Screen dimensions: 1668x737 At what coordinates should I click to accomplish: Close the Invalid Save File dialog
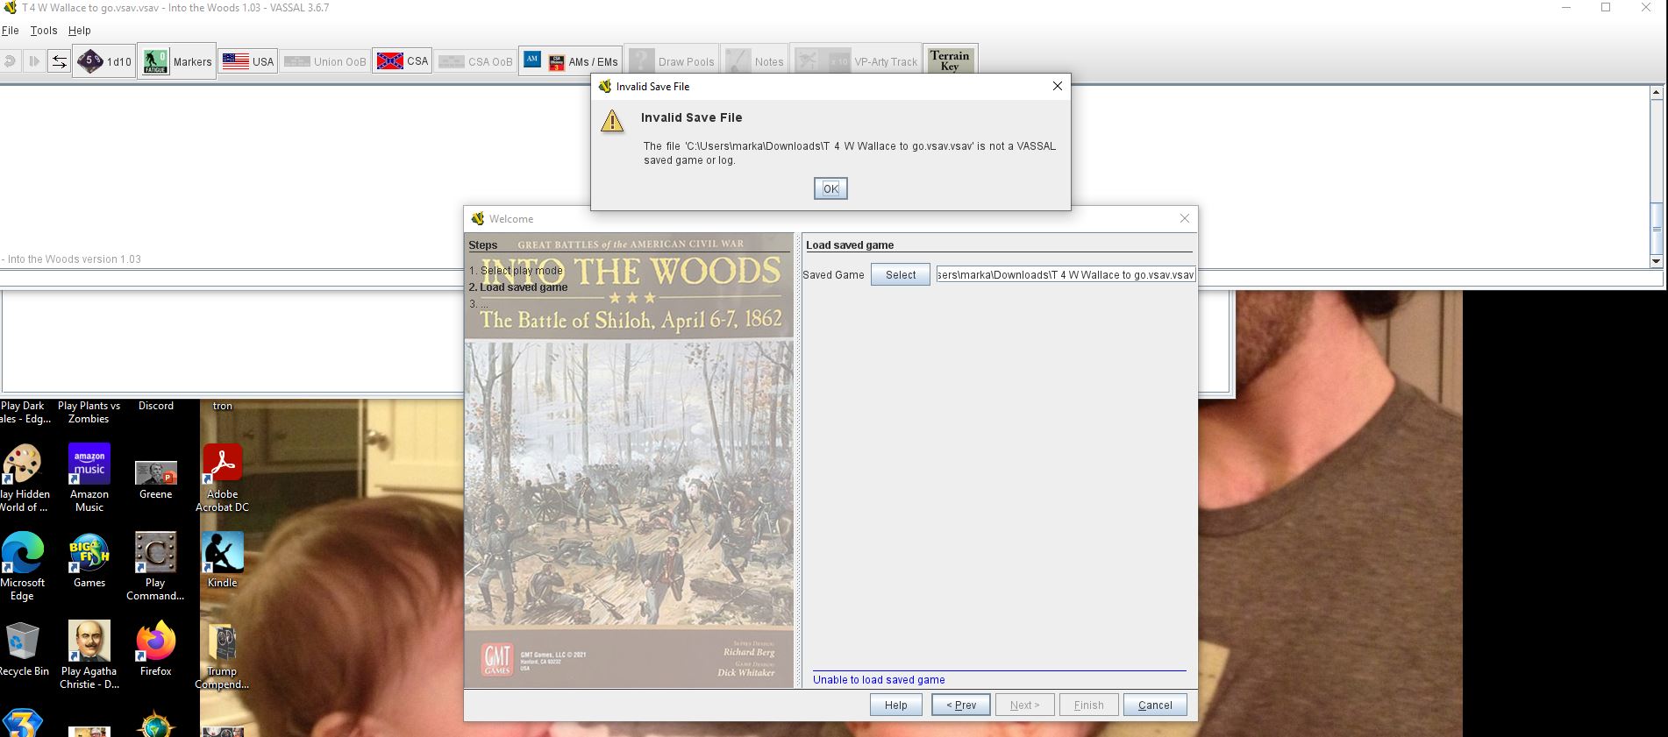click(x=1057, y=86)
